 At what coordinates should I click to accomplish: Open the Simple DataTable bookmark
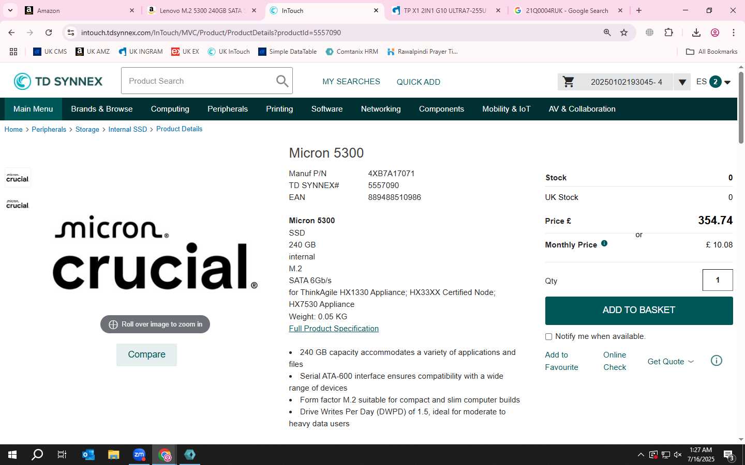click(288, 52)
